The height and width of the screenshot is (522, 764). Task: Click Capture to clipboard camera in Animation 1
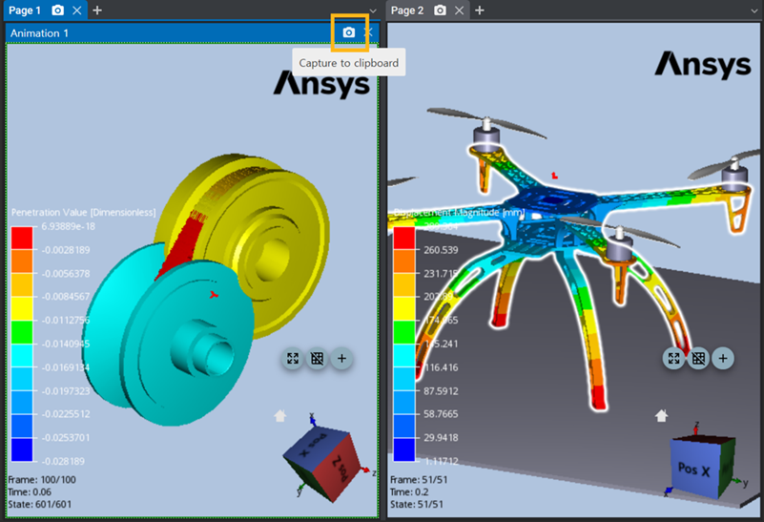tap(349, 32)
